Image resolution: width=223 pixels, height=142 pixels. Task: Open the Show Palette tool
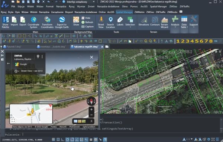[6, 22]
